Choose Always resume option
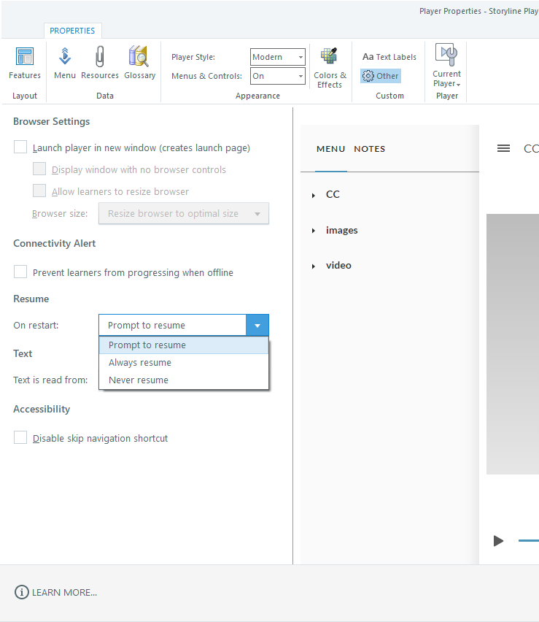The image size is (539, 622). point(184,363)
